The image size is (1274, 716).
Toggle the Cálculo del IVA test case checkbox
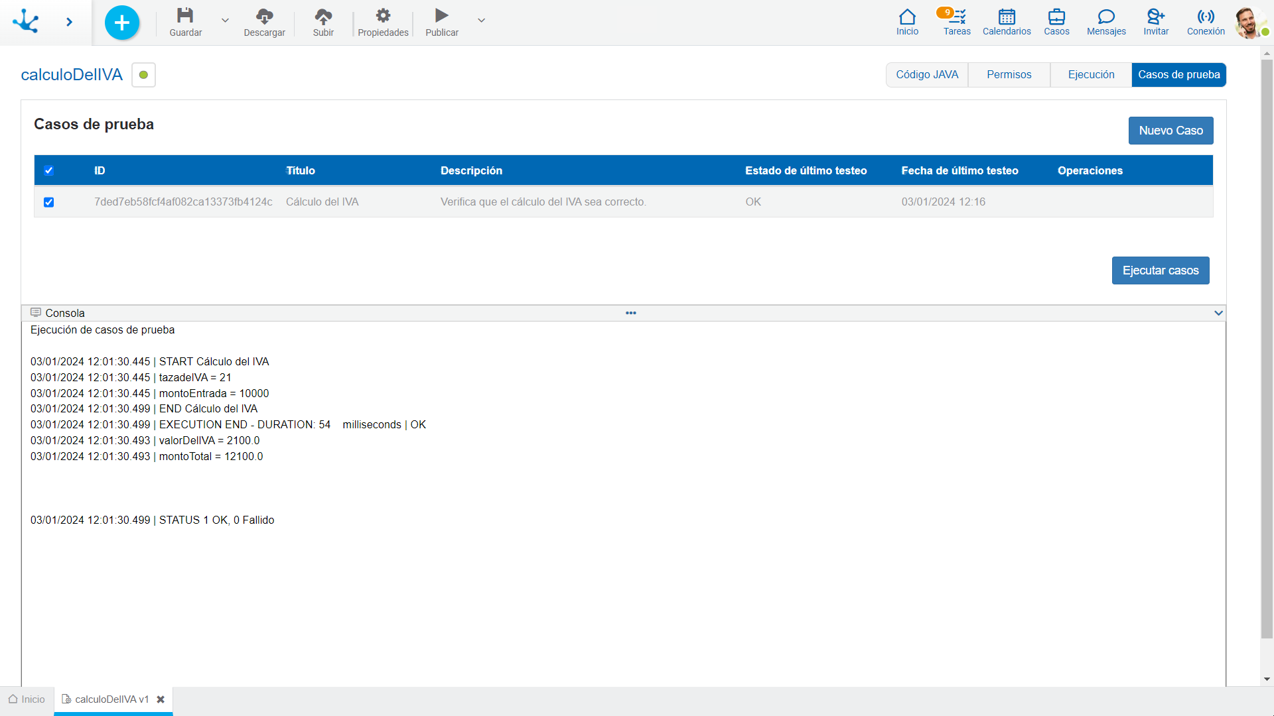pyautogui.click(x=49, y=202)
